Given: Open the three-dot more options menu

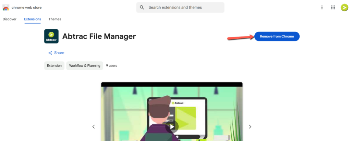Looking at the screenshot, I should pos(322,7).
